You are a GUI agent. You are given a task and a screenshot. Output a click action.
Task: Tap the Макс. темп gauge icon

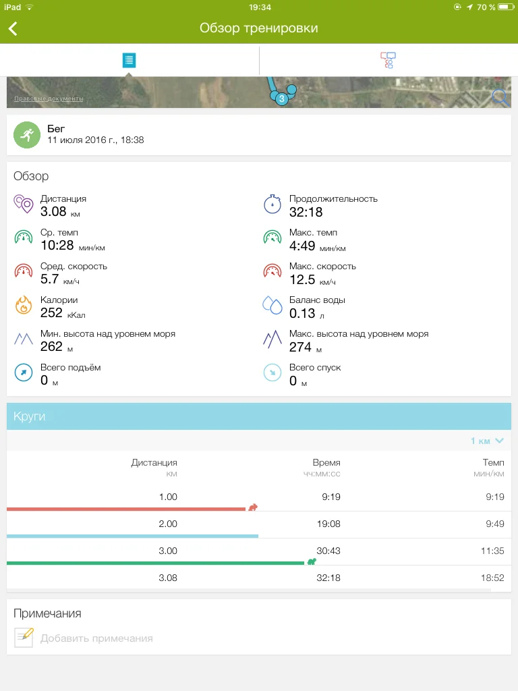(272, 237)
